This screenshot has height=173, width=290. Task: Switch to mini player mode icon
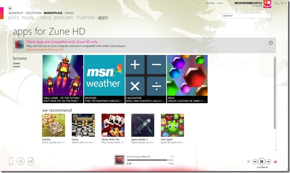(x=276, y=3)
